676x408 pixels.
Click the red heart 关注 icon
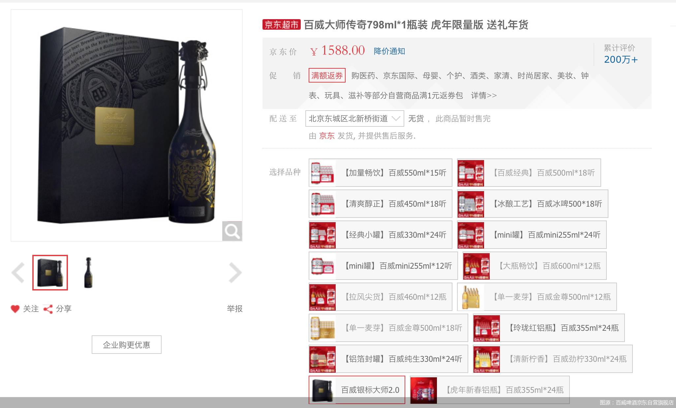(x=15, y=309)
